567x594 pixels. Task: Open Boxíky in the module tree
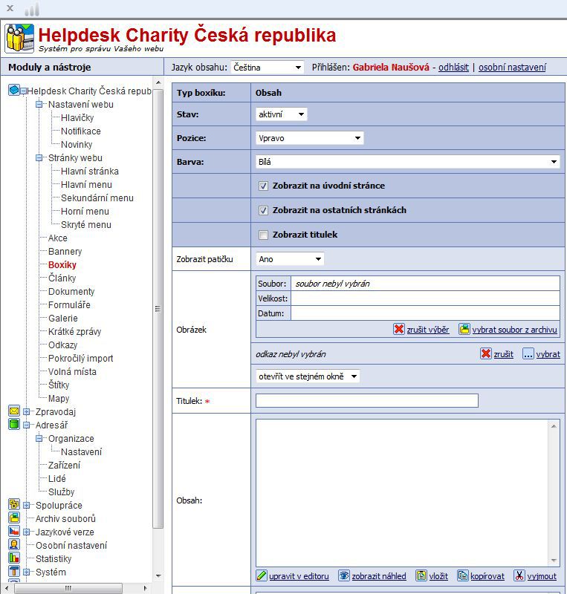pos(62,264)
